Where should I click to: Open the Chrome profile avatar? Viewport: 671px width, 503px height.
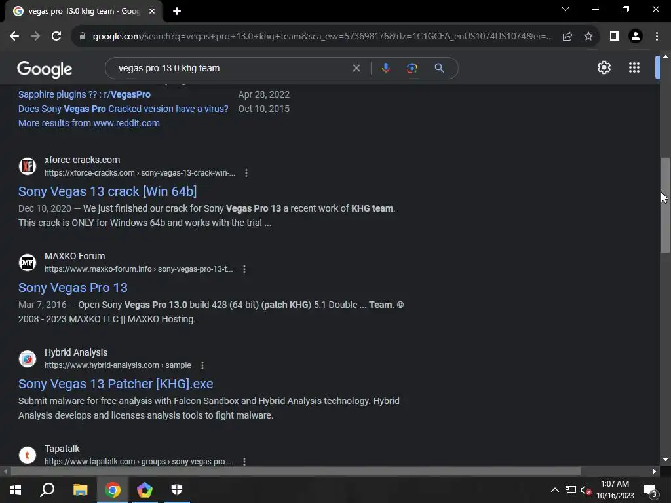(636, 37)
